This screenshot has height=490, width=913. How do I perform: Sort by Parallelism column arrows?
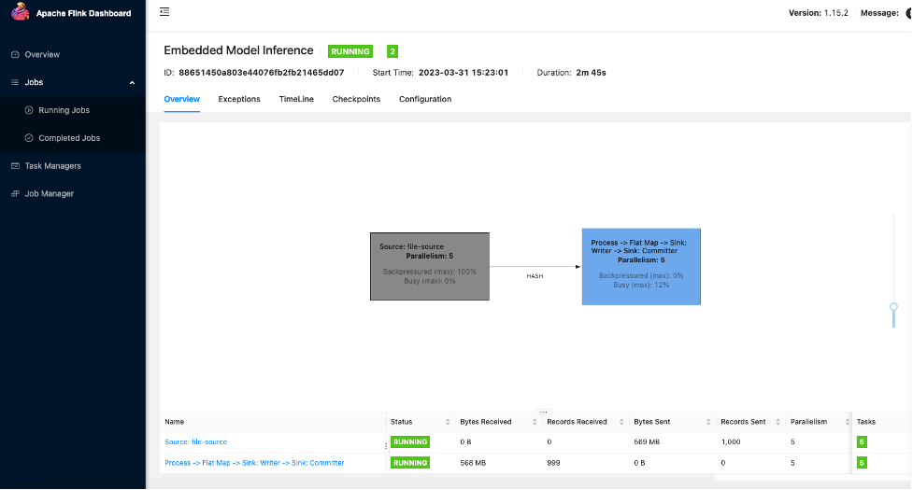point(848,422)
